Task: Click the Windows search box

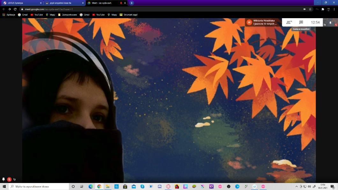Action: (38, 186)
